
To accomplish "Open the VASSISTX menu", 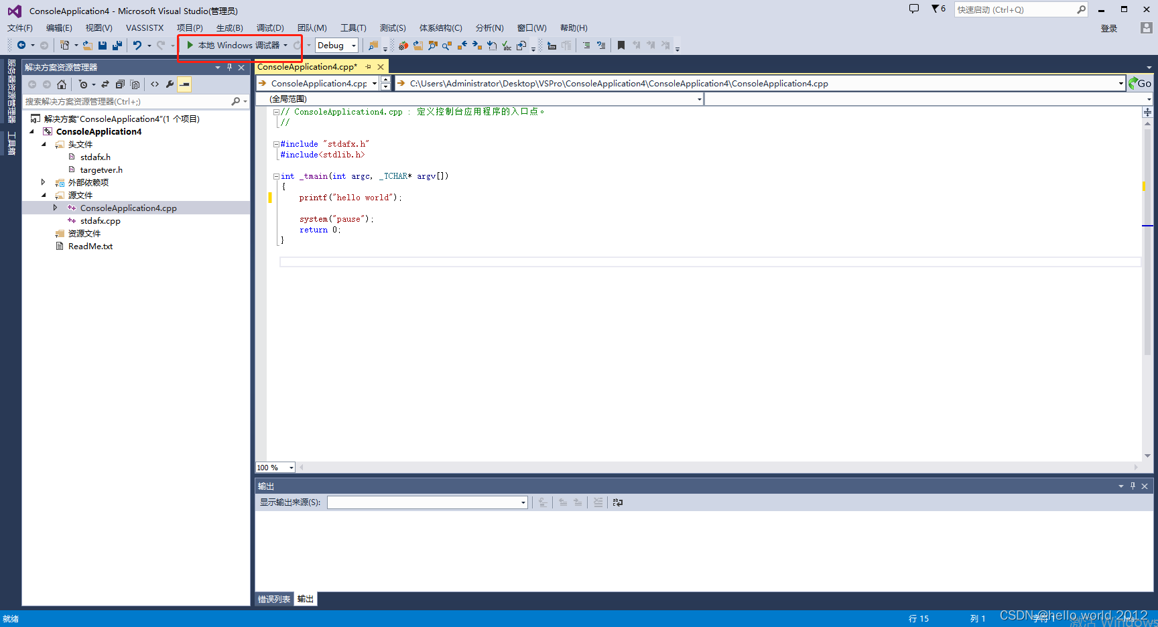I will tap(145, 28).
